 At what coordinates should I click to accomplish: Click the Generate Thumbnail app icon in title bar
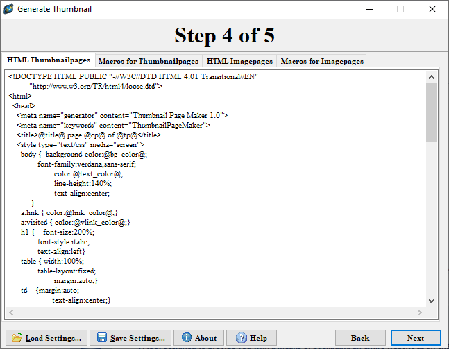(x=8, y=9)
